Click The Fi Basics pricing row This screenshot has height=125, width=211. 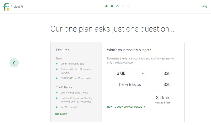coord(143,84)
